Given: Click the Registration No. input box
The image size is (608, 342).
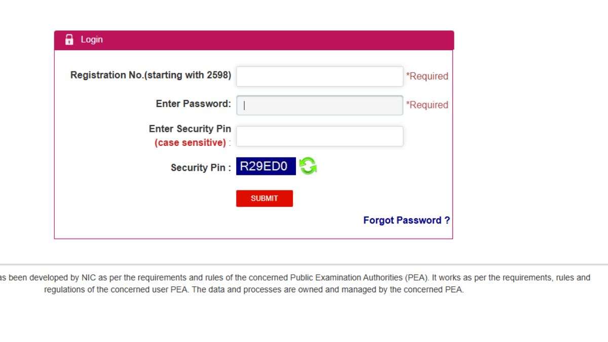Looking at the screenshot, I should pos(319,76).
